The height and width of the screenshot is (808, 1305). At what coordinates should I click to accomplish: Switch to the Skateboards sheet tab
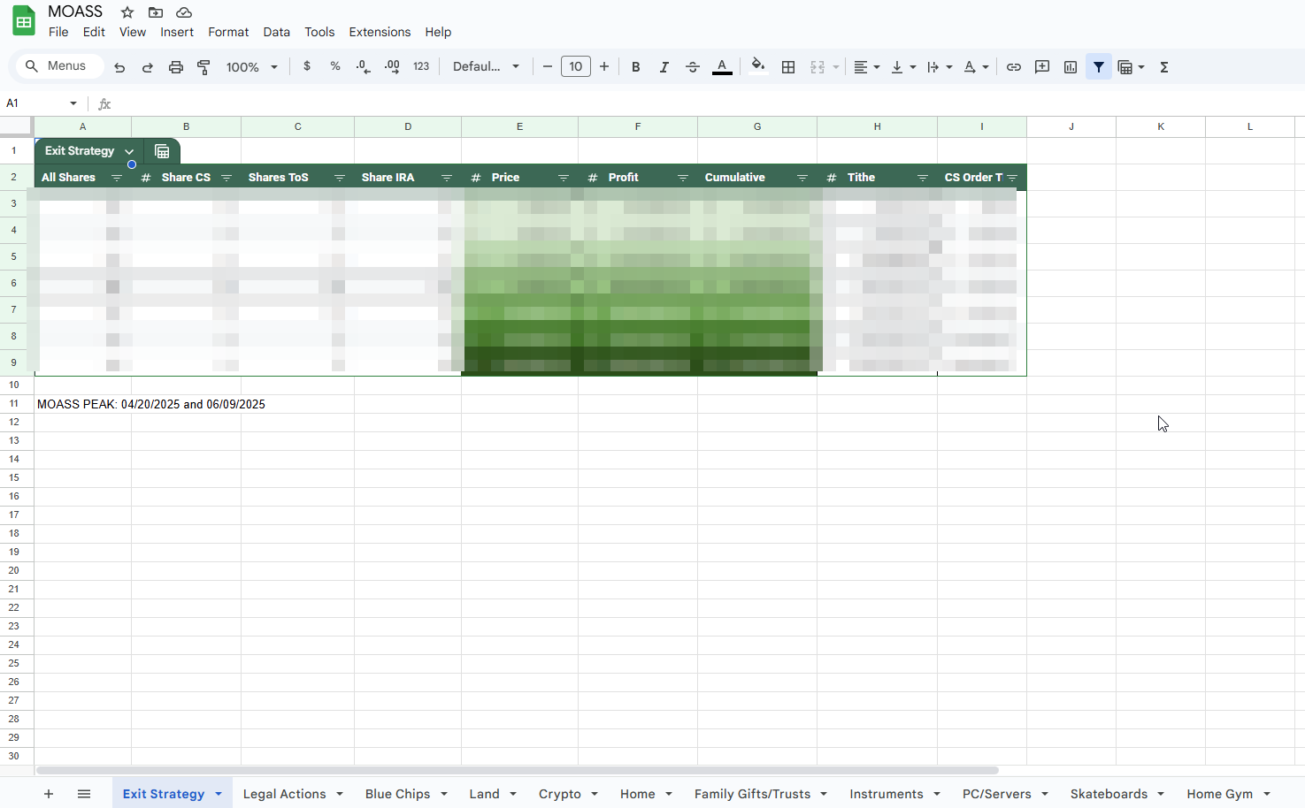[1109, 794]
